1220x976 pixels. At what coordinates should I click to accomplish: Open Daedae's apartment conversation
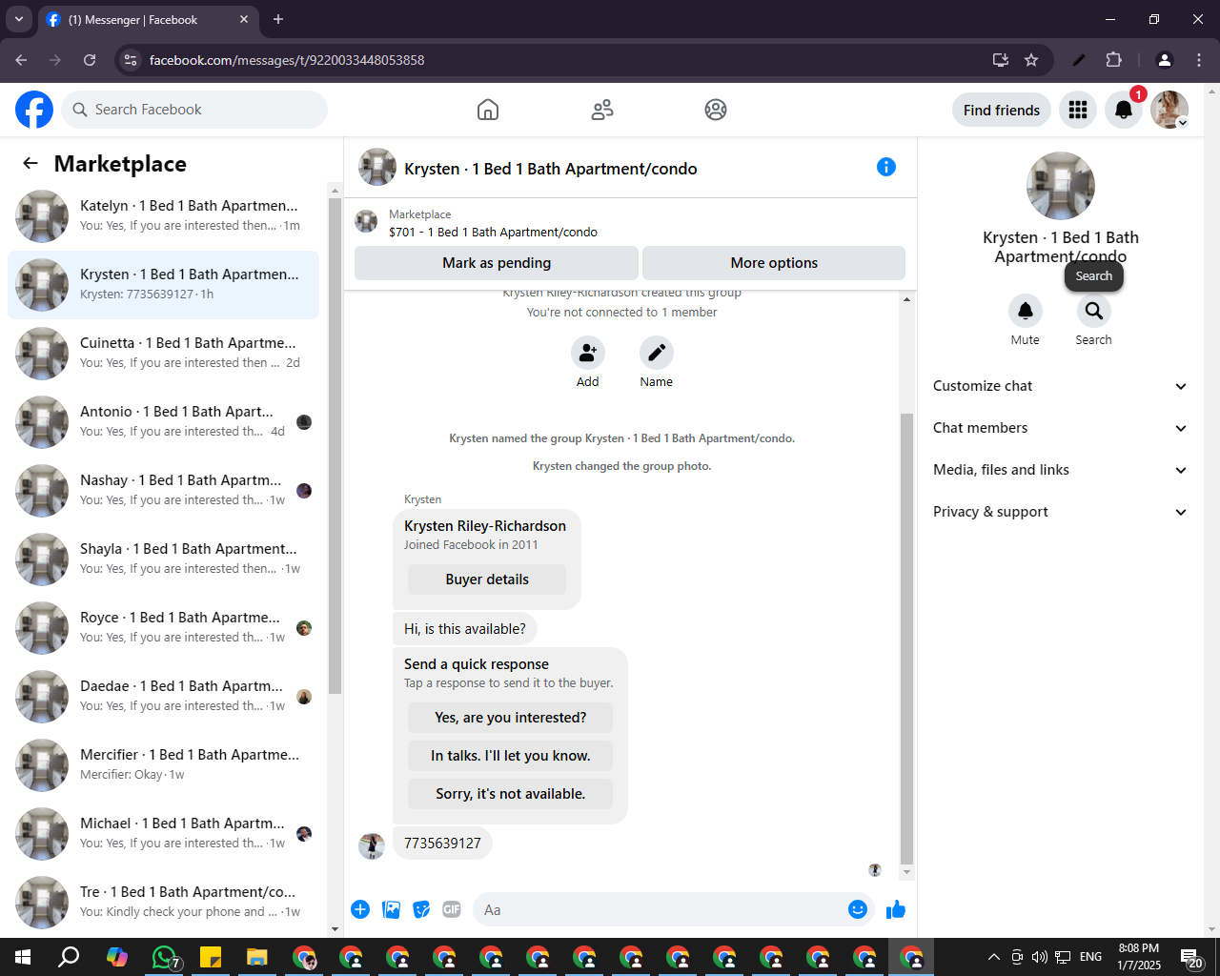click(164, 697)
